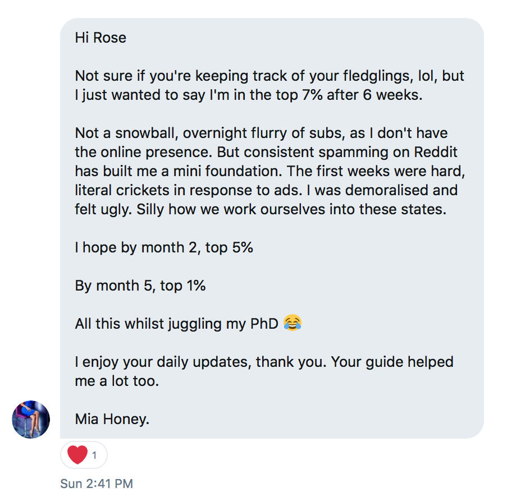Click the "literal crickets" phrase
This screenshot has height=497, width=530.
click(x=121, y=190)
